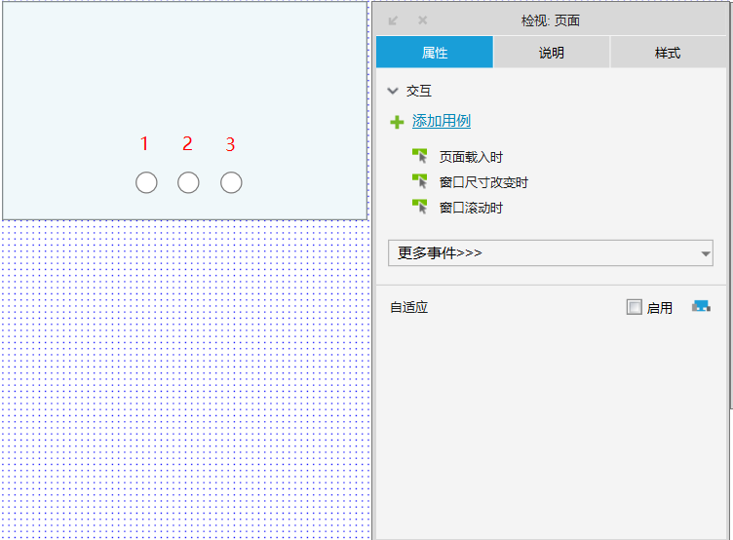The image size is (733, 540).
Task: Click the 添加用例 link
Action: [x=442, y=121]
